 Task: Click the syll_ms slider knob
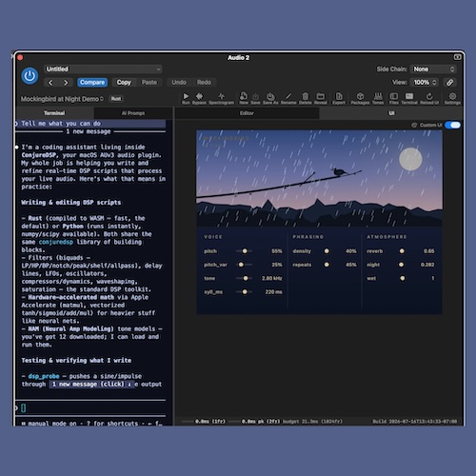245,291
